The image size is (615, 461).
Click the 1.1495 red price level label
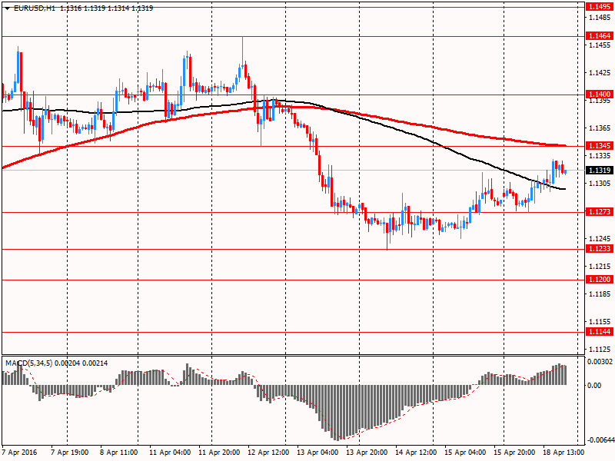600,7
